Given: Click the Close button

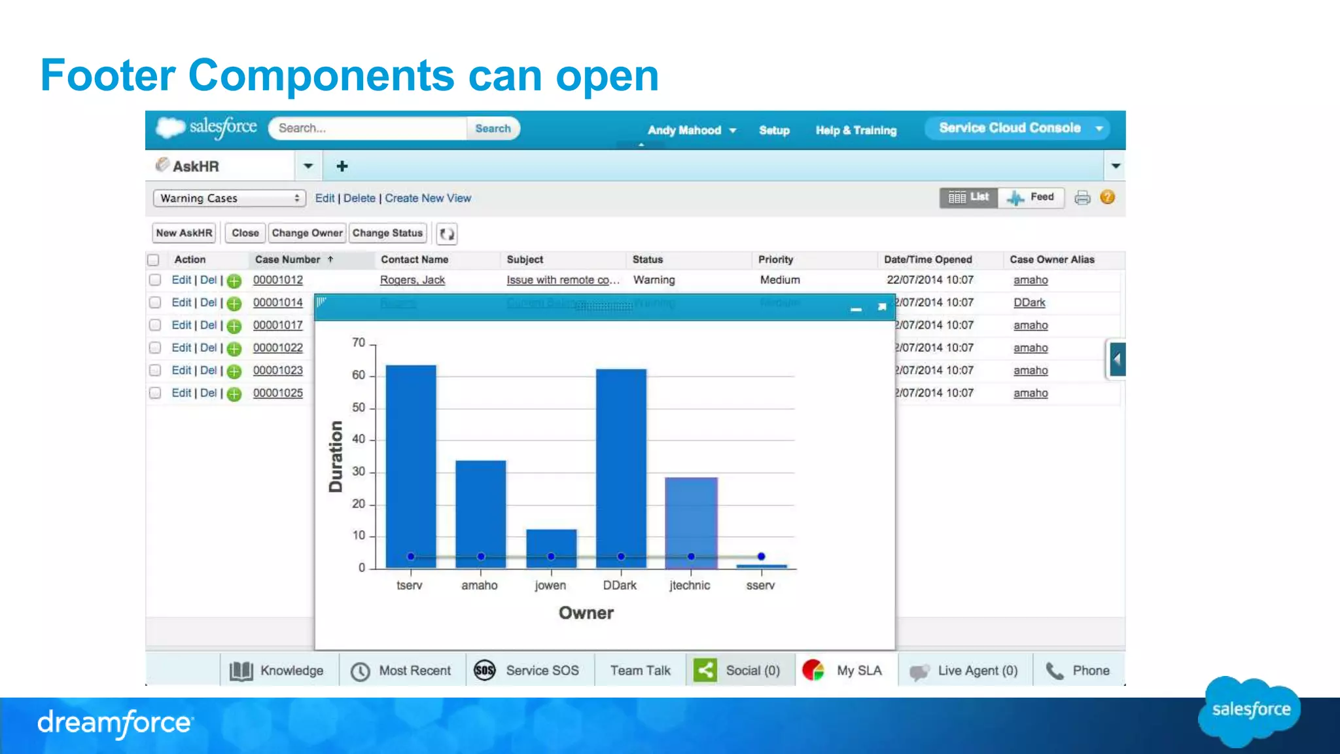Looking at the screenshot, I should pos(245,233).
